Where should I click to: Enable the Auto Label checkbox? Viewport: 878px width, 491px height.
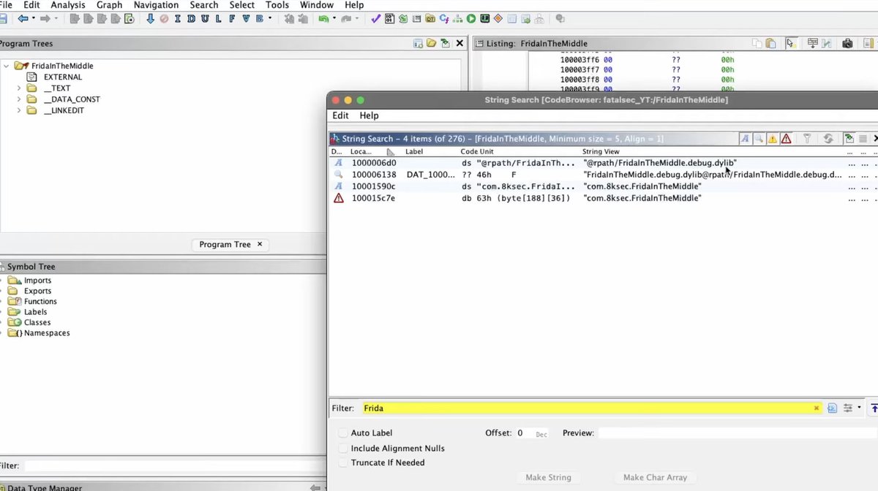[343, 433]
